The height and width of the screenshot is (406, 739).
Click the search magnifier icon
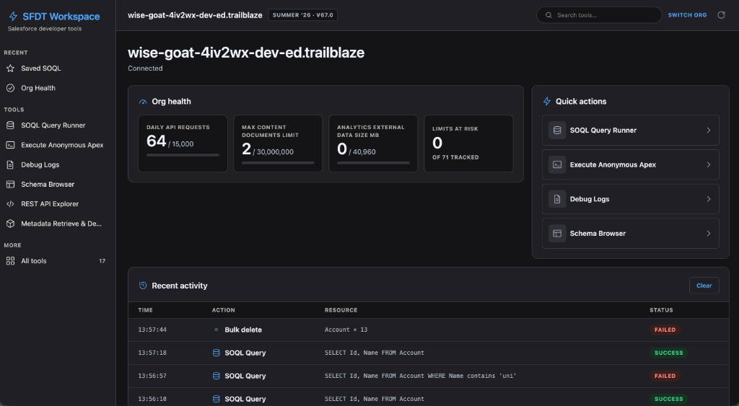(548, 15)
